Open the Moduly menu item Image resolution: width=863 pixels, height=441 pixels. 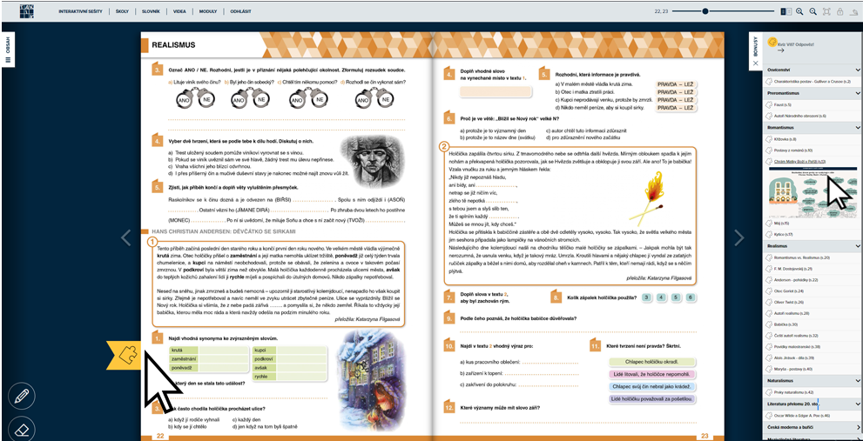tap(208, 11)
